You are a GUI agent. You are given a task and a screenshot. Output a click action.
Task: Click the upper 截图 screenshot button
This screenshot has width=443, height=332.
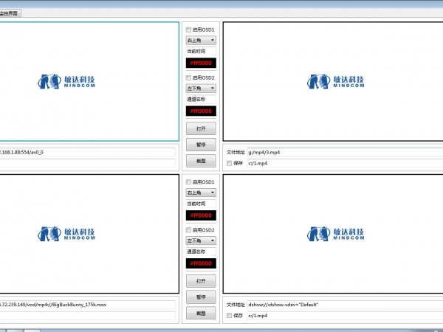tap(201, 159)
